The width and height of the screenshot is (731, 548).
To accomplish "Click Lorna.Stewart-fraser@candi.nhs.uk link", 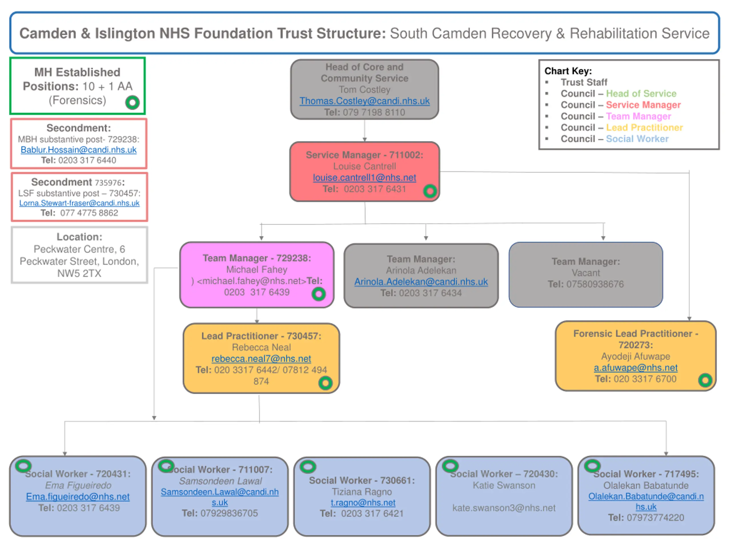I will [x=79, y=203].
